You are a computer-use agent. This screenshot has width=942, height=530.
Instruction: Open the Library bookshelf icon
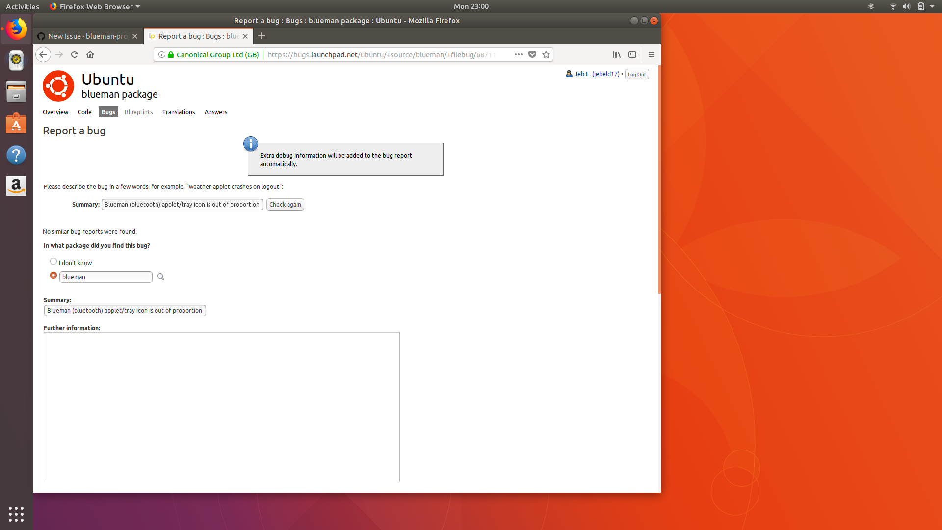617,54
